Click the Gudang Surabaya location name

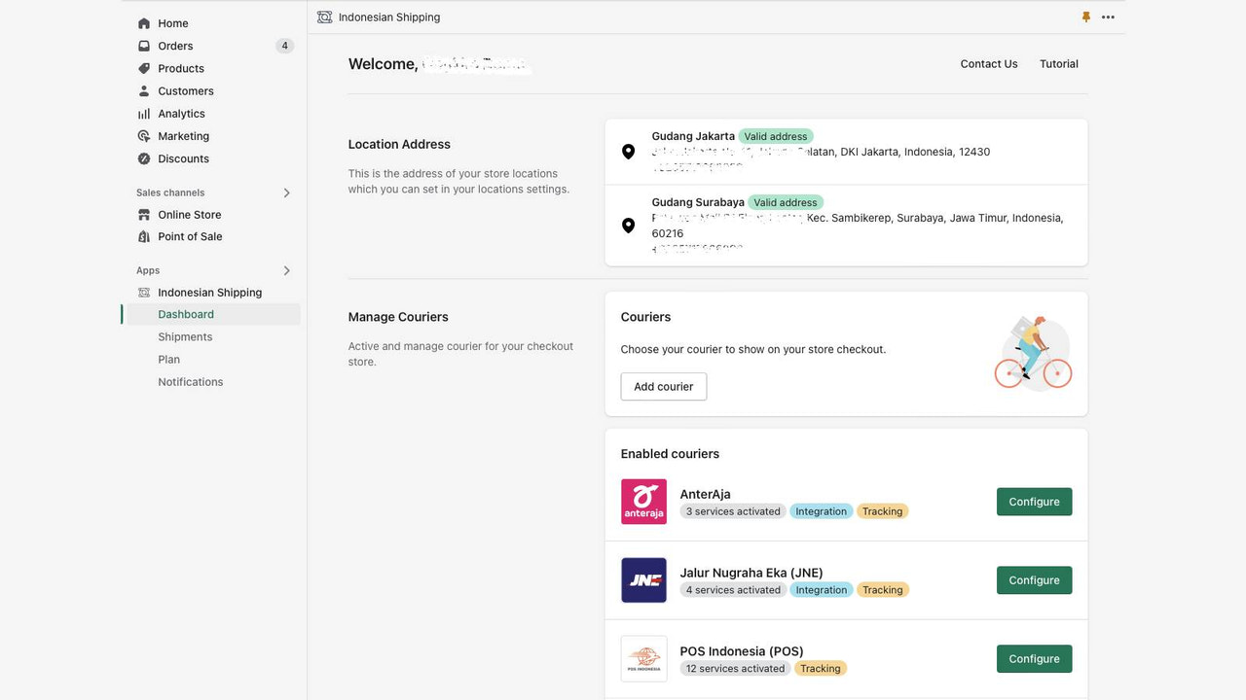pos(698,203)
